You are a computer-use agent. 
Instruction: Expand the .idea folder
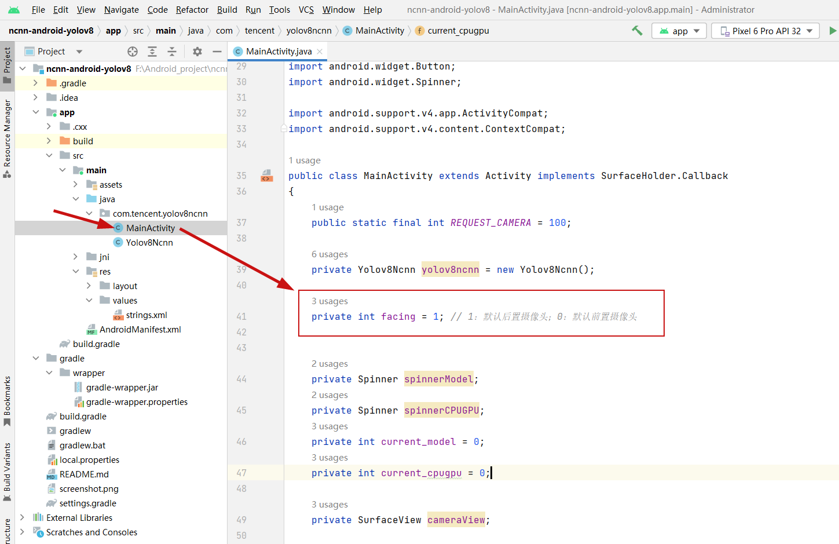click(x=36, y=97)
